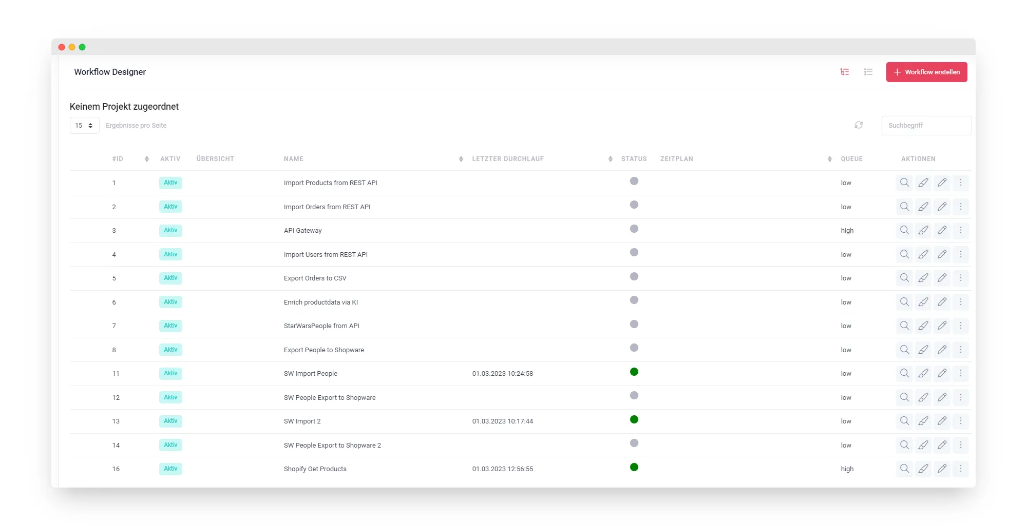This screenshot has height=526, width=1027.
Task: Click the magnifier icon for Export Orders to CSV
Action: pyautogui.click(x=904, y=278)
